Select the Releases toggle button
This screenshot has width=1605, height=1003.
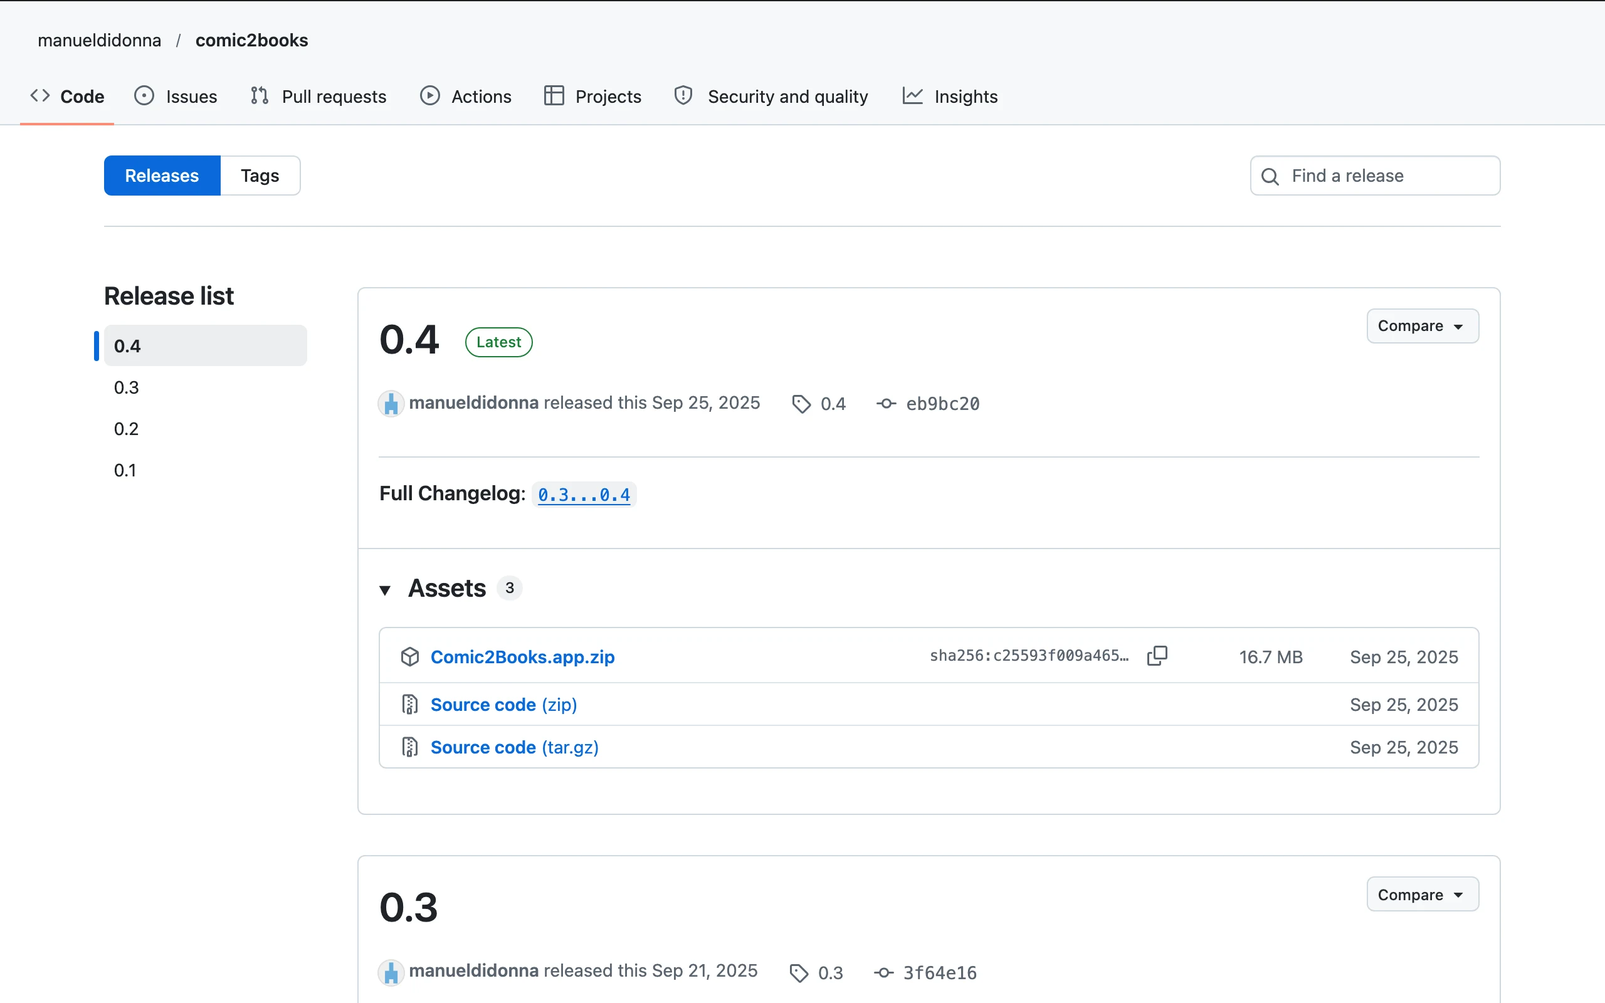click(162, 176)
